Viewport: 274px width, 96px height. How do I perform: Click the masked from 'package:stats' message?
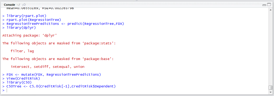59,43
